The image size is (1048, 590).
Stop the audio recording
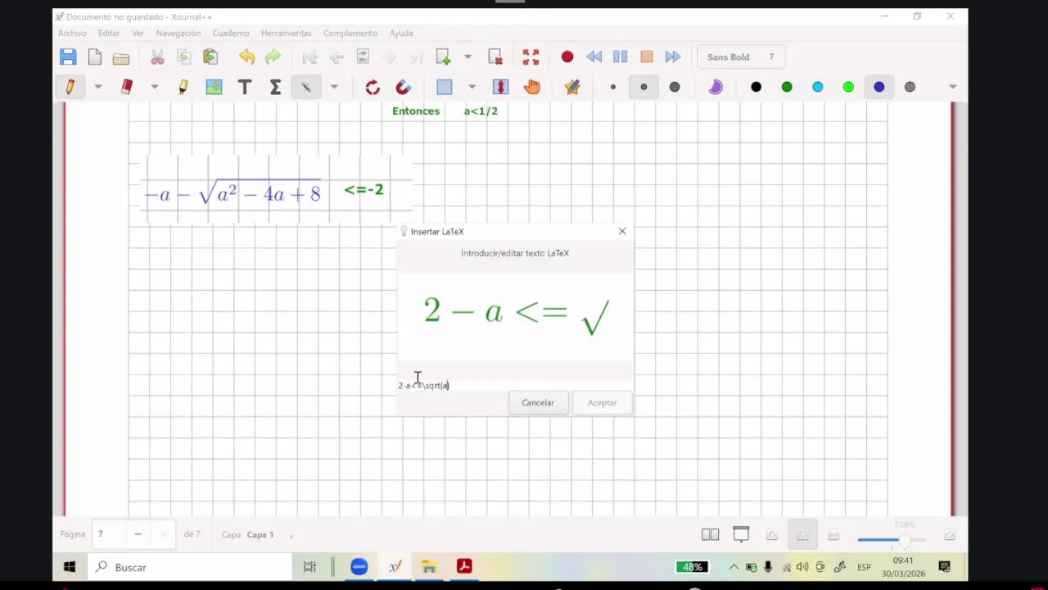tap(647, 57)
